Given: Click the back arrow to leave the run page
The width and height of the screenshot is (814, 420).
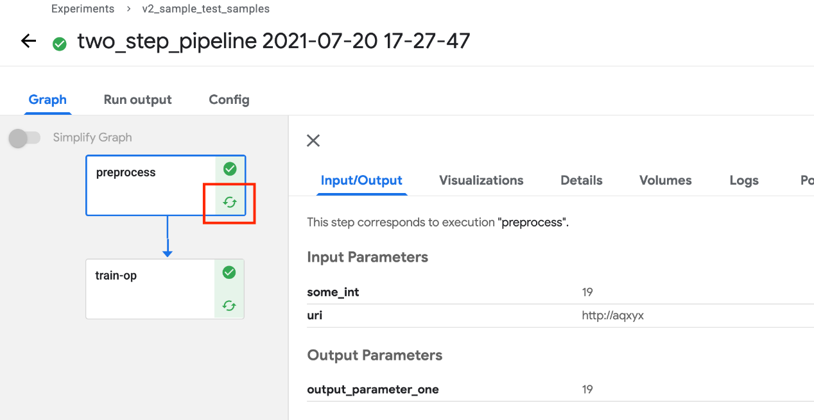Looking at the screenshot, I should (28, 40).
